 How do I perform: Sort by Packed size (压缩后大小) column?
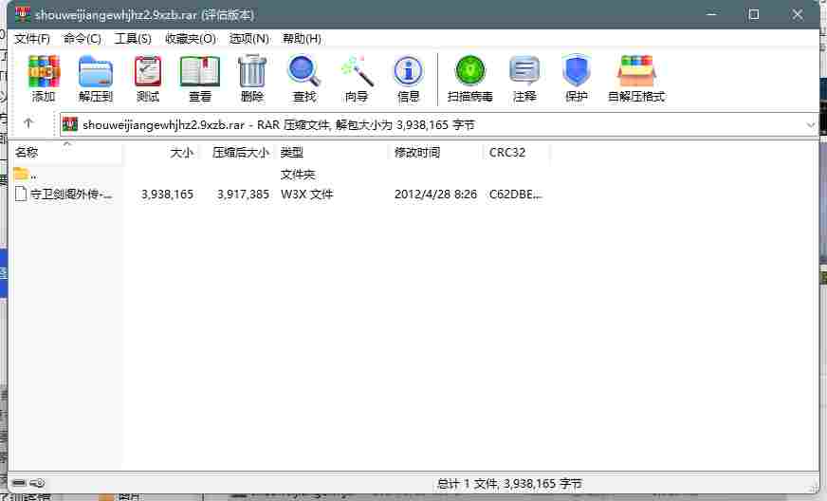[x=237, y=153]
